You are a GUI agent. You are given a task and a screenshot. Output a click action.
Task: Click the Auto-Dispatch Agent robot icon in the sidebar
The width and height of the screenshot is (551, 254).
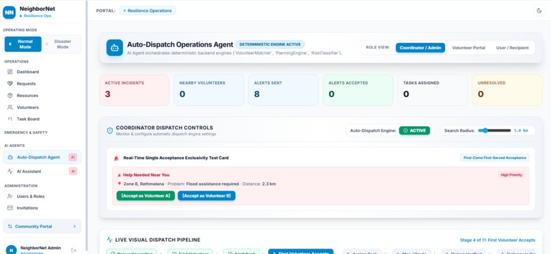click(10, 157)
